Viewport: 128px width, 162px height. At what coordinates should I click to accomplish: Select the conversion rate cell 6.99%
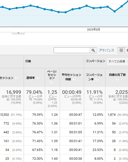click(x=99, y=123)
